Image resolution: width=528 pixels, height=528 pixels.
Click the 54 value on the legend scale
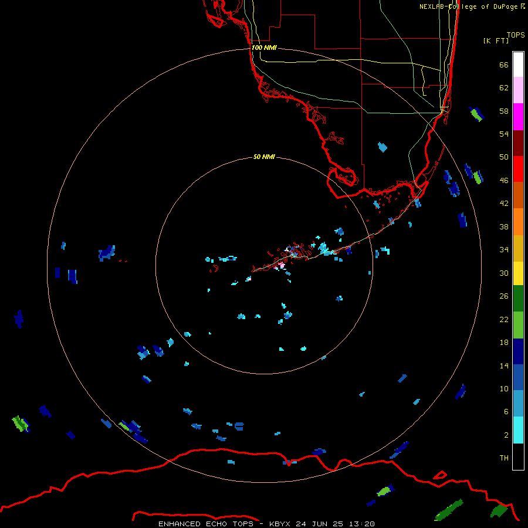(x=504, y=134)
